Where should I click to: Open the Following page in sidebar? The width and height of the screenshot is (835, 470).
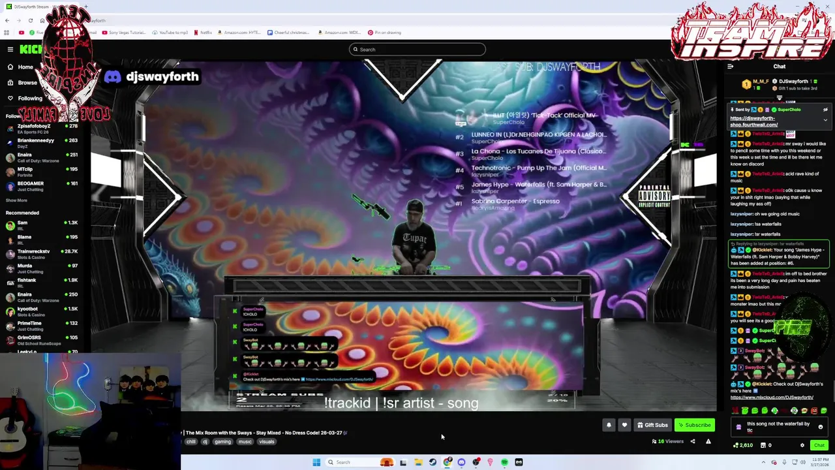(x=25, y=99)
